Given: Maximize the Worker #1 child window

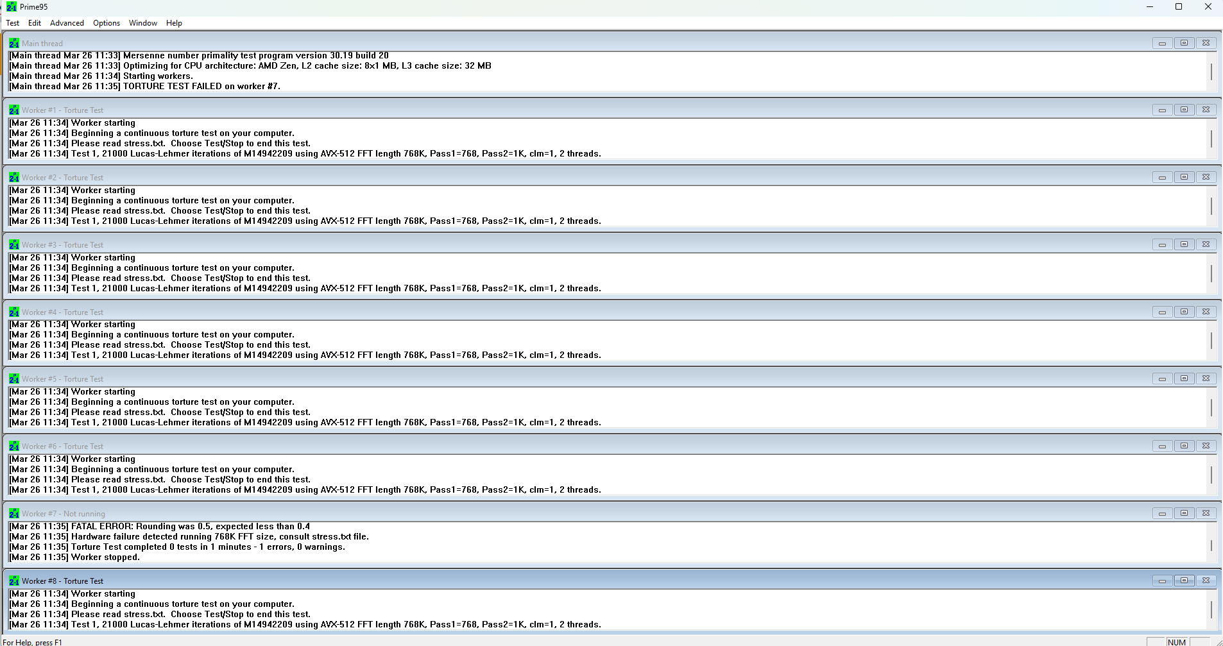Looking at the screenshot, I should (1184, 110).
